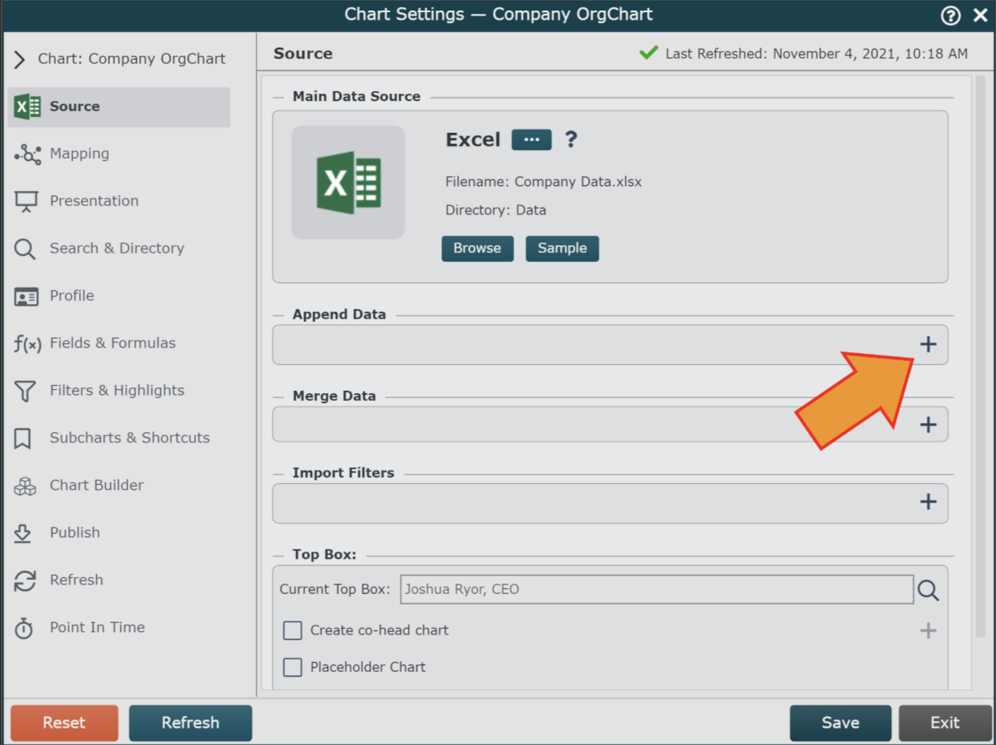Open the help icon in title bar
996x745 pixels.
[950, 16]
